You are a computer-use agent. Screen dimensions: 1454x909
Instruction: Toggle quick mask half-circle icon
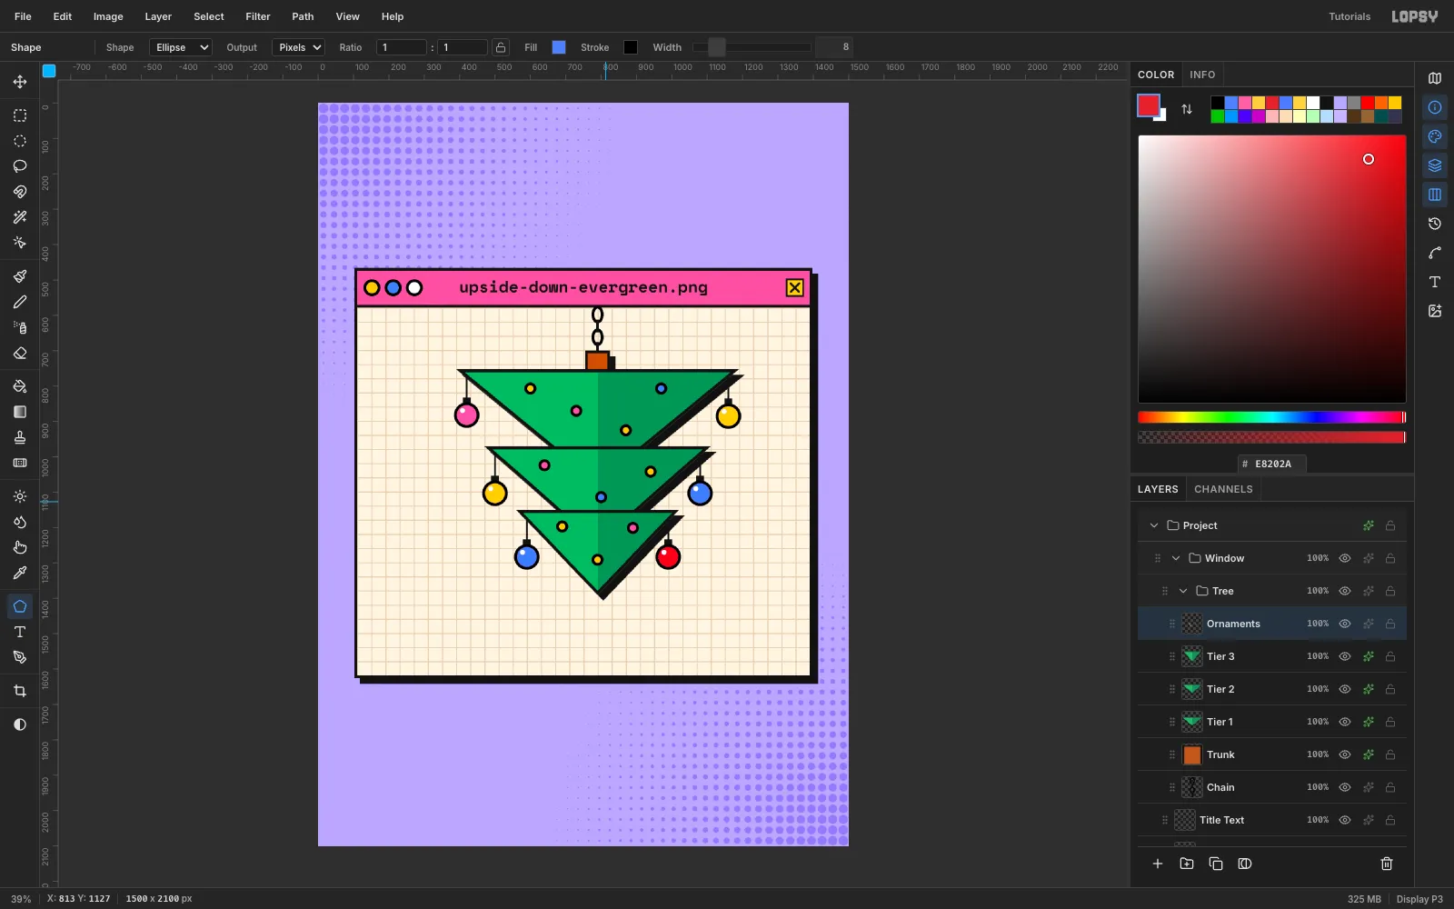[19, 724]
